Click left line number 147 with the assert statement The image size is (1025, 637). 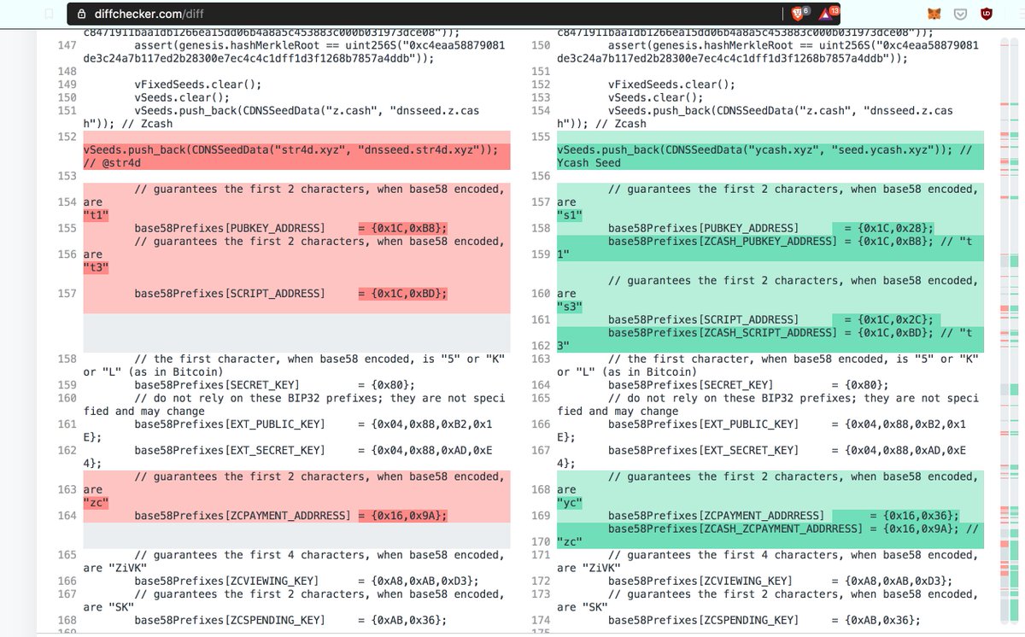(67, 45)
